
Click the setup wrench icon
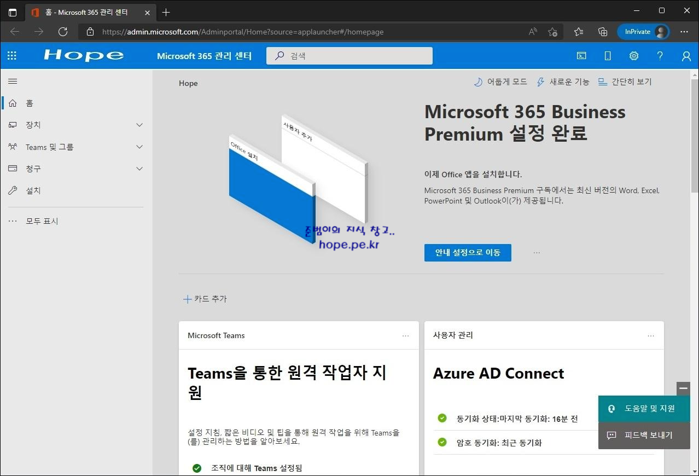[x=13, y=190]
